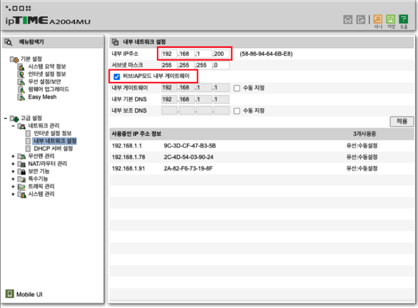Check 수동 지정 for 내부 게이트웨이
Viewport: 418px width, 308px height.
coord(237,88)
